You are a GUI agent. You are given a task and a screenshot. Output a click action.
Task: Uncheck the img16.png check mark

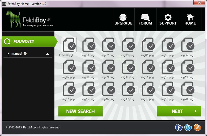(111, 90)
